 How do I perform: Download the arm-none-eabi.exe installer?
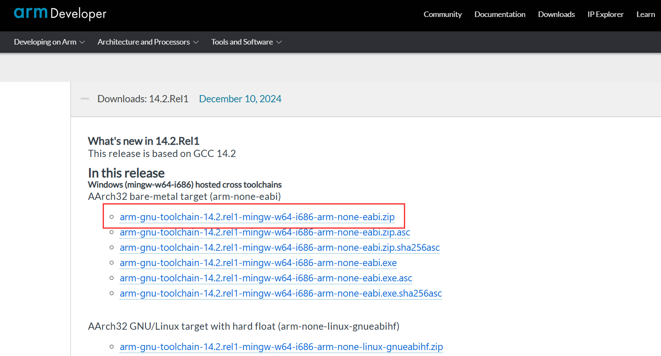tap(258, 263)
